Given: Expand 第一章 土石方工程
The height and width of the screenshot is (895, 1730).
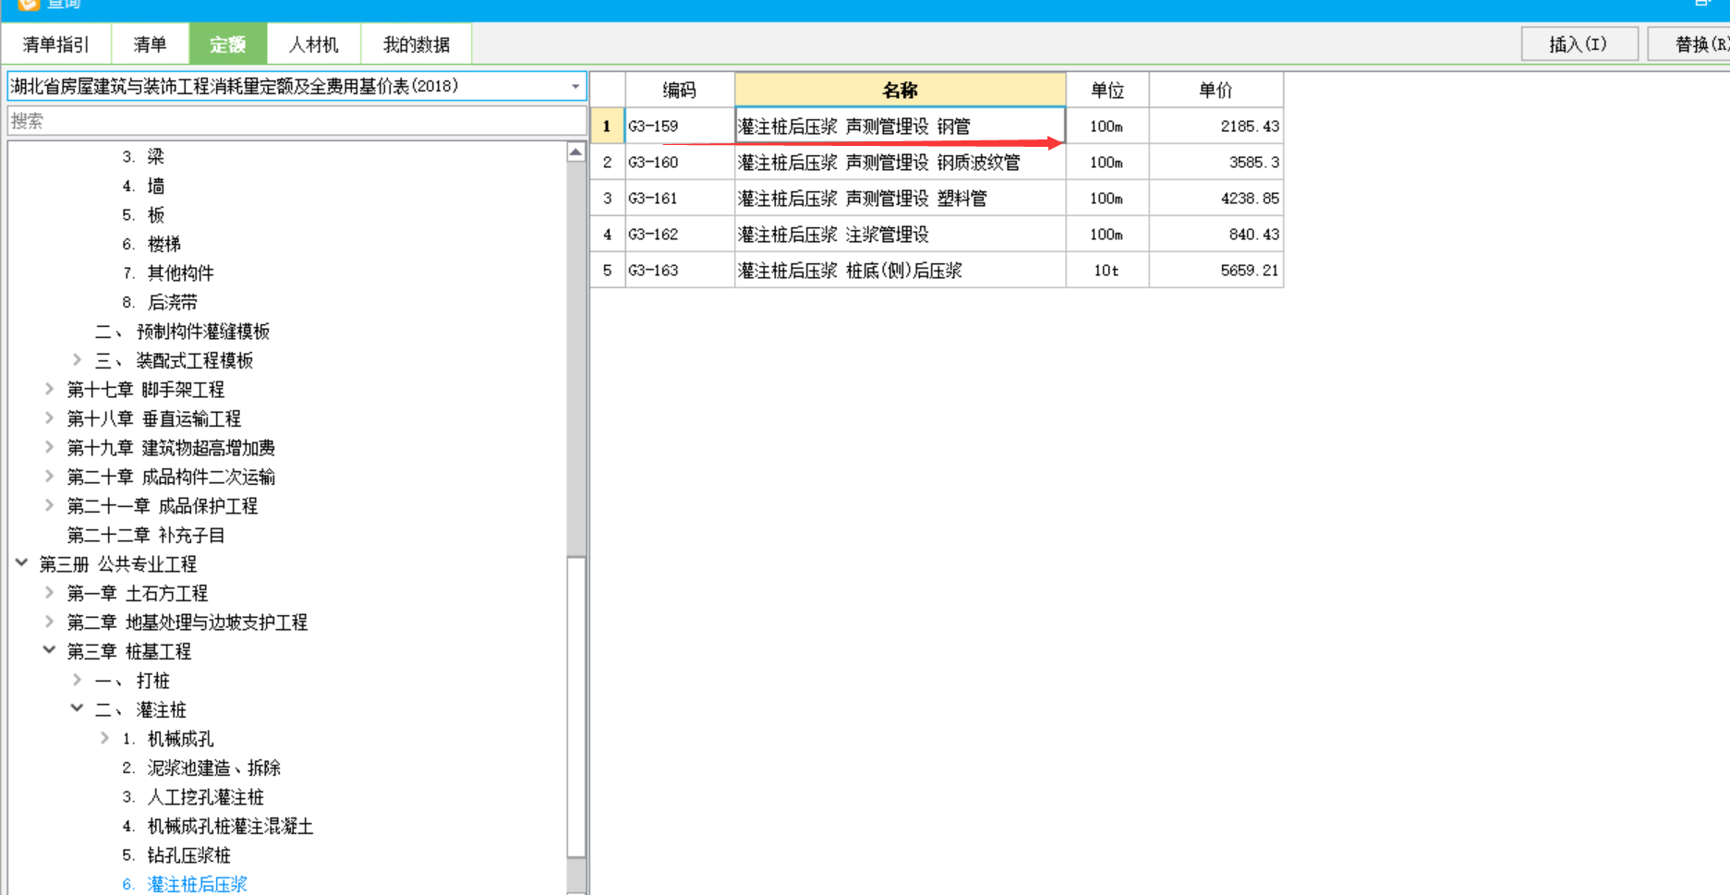Looking at the screenshot, I should tap(50, 593).
